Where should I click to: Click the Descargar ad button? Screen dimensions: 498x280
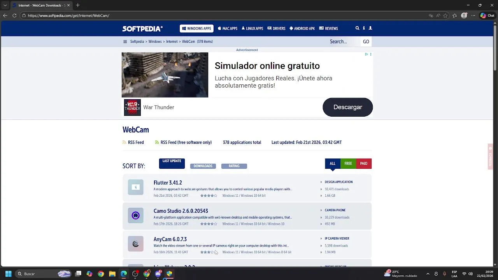[347, 107]
